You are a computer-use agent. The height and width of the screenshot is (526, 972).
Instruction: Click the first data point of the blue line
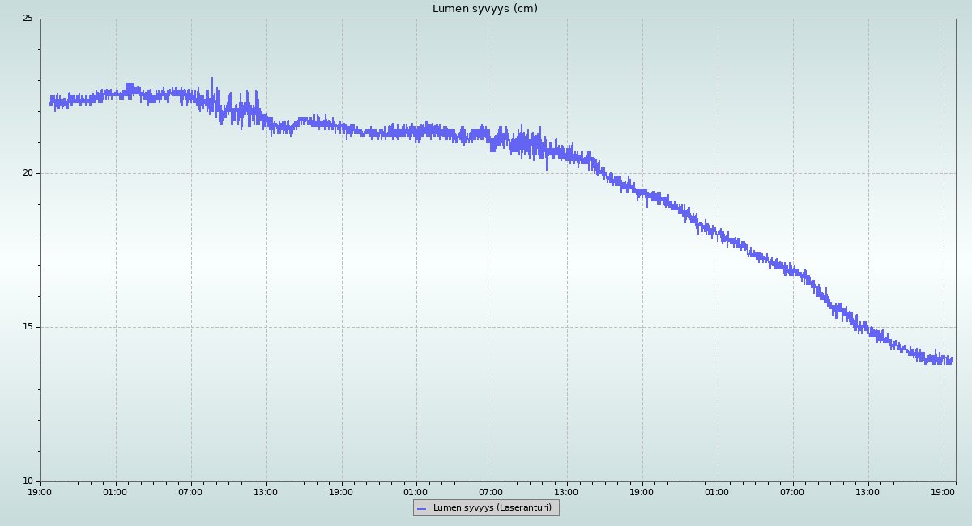(50, 102)
